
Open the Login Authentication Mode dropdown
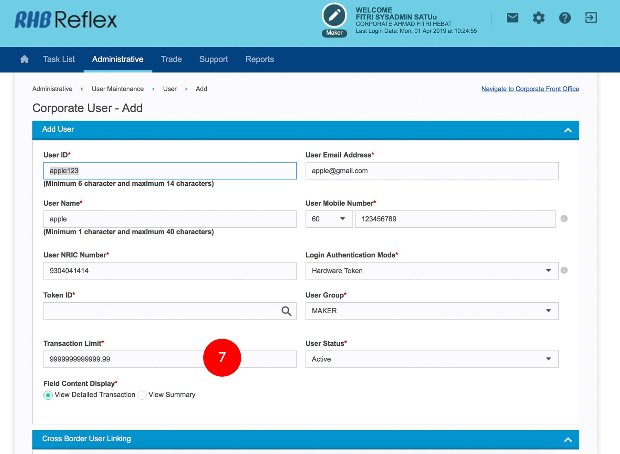(x=432, y=271)
